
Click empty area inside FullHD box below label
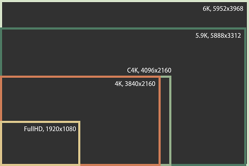tap(40, 148)
